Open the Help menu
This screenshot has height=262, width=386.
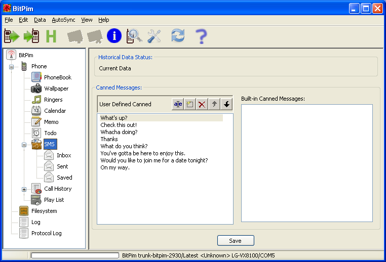point(104,20)
